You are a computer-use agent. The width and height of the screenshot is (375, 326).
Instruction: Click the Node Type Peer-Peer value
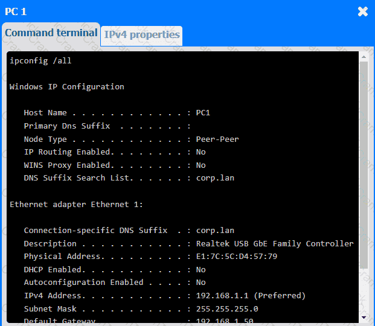pos(217,139)
